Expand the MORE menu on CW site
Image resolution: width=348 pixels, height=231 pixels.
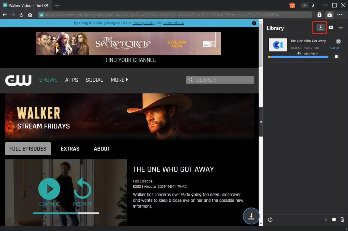click(119, 80)
